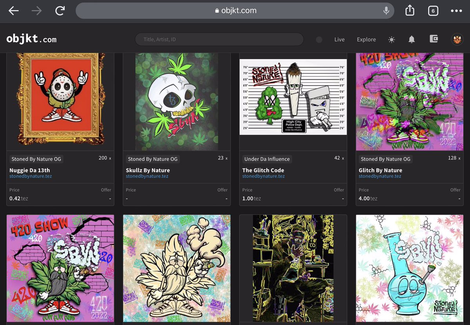Open the Live menu item
This screenshot has width=470, height=325.
coord(340,40)
